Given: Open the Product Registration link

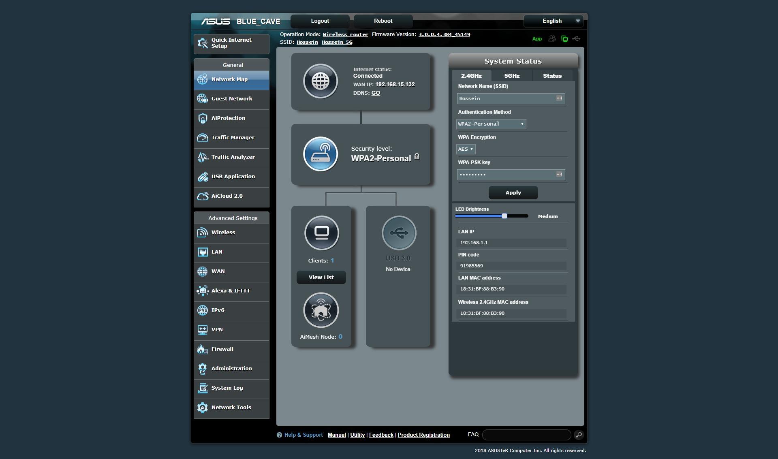Looking at the screenshot, I should point(423,435).
